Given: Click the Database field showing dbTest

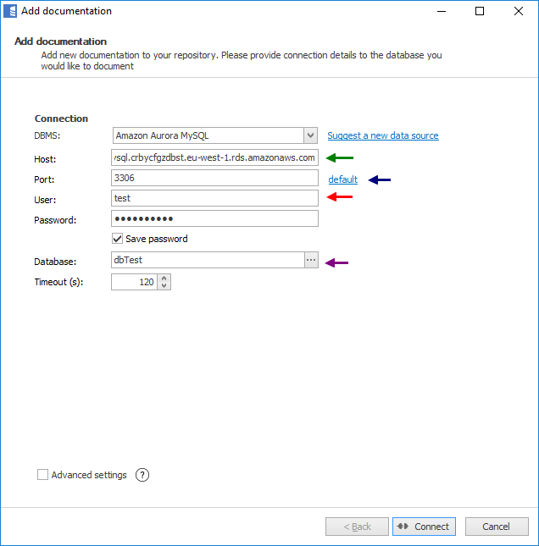Looking at the screenshot, I should [x=207, y=261].
